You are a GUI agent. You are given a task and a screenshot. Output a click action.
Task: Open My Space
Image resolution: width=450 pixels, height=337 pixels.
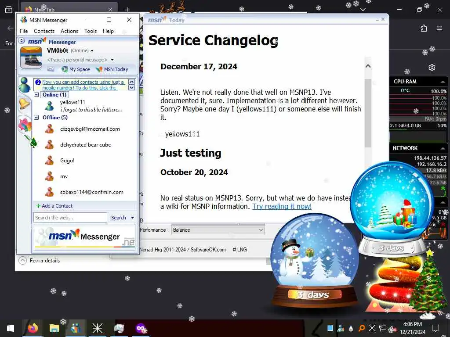coord(76,69)
